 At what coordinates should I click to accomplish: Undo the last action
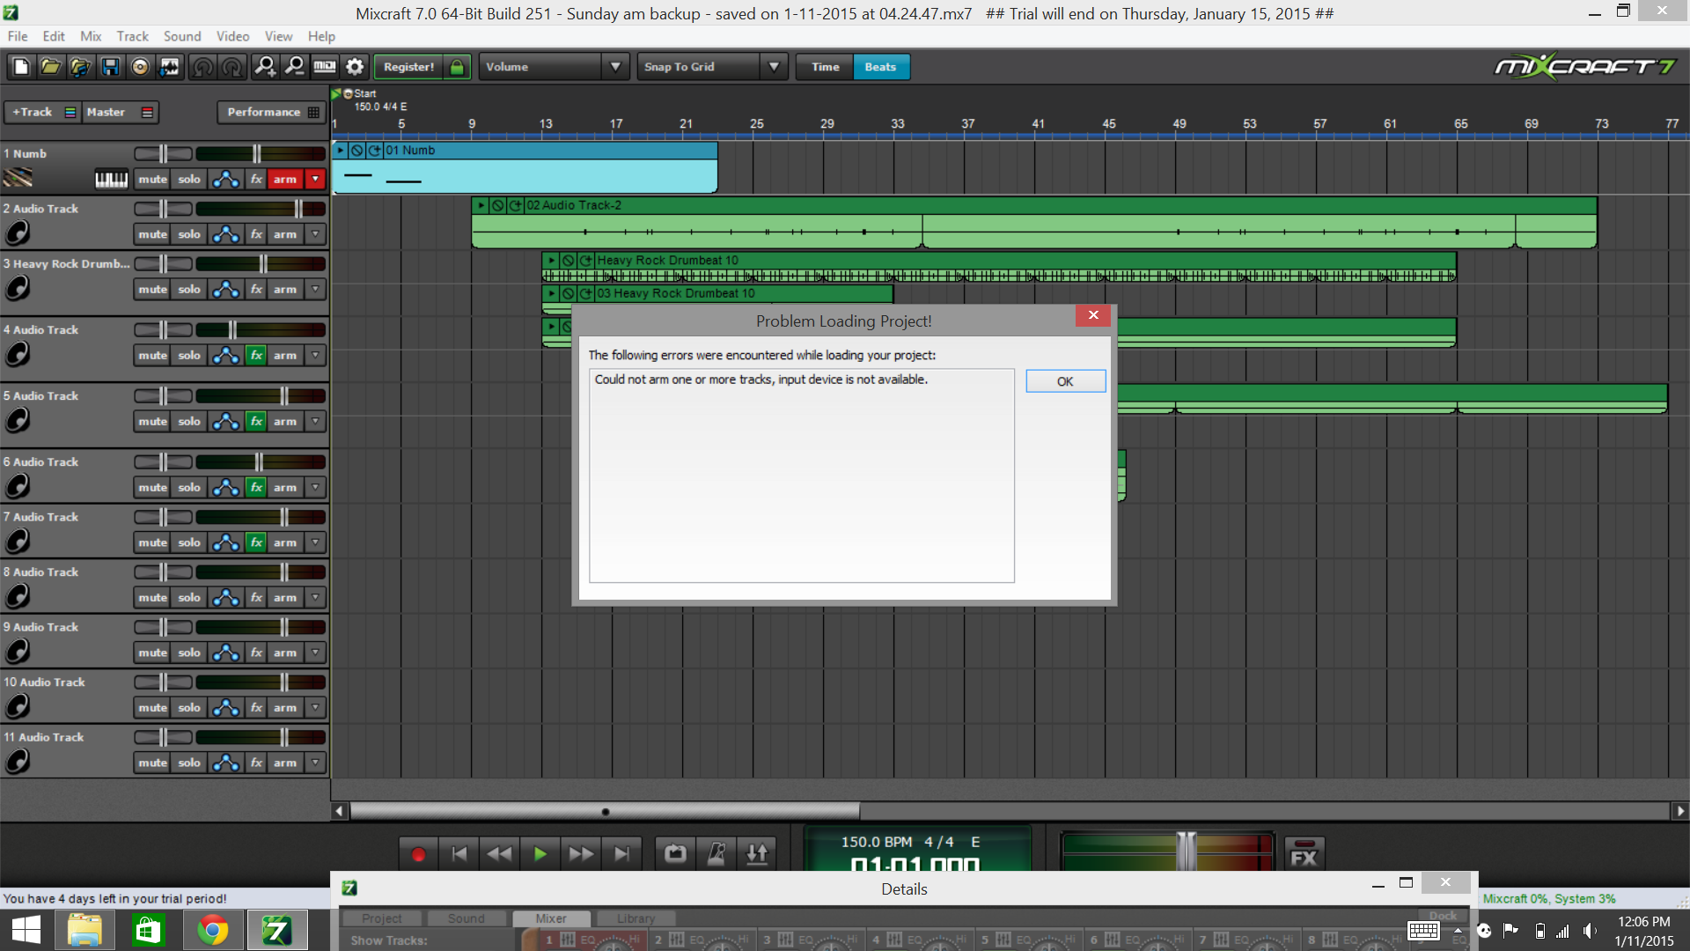pyautogui.click(x=202, y=67)
